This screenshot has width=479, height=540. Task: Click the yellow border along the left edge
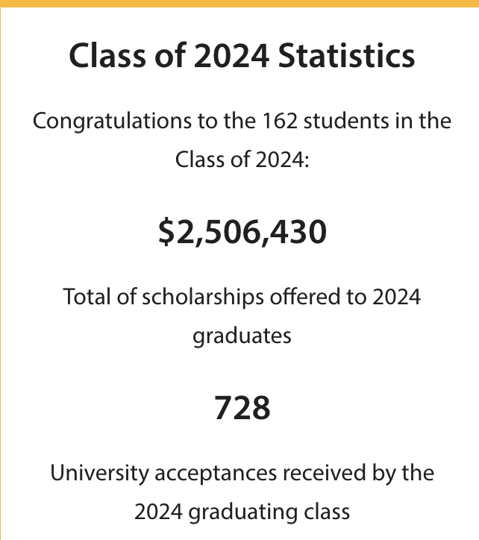click(0, 274)
